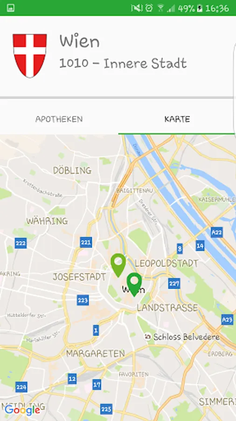Tap the 227 road marker

point(174,283)
